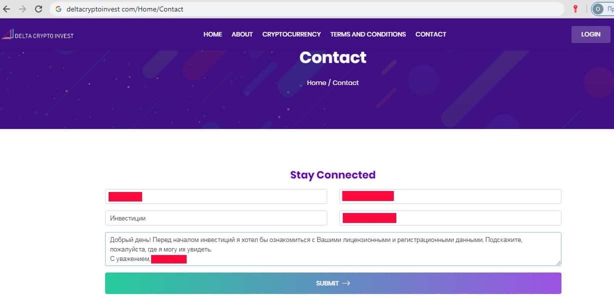Click the subject field containing Инвестиции
Image resolution: width=614 pixels, height=301 pixels.
(x=216, y=218)
